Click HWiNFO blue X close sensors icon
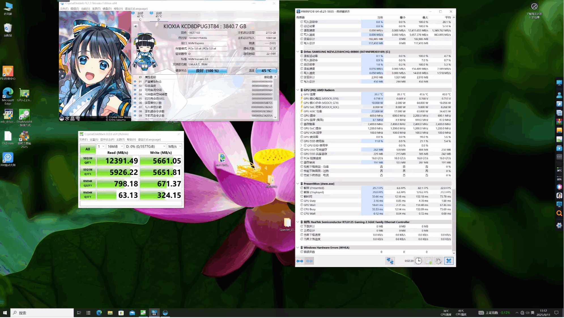 pyautogui.click(x=449, y=261)
